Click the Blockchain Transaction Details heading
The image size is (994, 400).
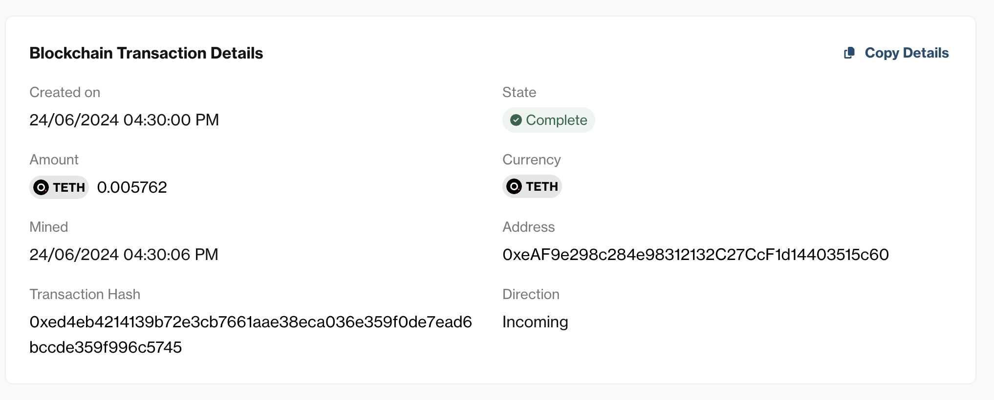[x=146, y=53]
